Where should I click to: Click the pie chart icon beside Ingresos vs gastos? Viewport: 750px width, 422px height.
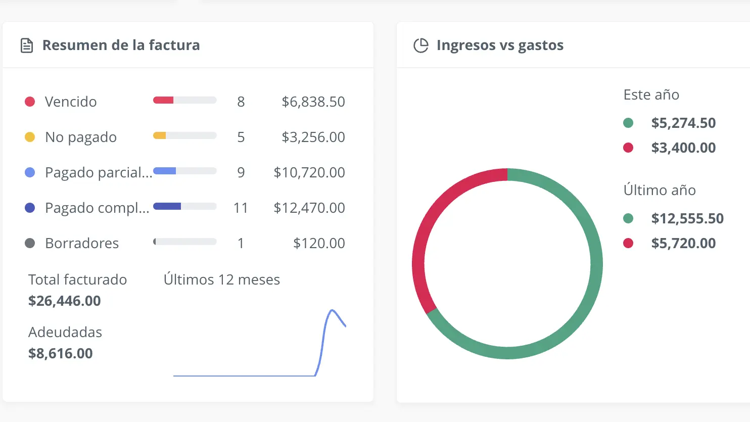[420, 44]
